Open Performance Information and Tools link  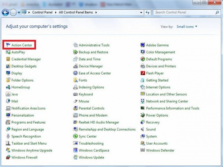173,108
